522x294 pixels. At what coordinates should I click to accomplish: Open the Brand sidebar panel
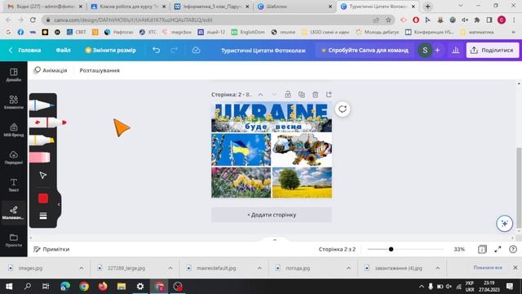coord(14,130)
